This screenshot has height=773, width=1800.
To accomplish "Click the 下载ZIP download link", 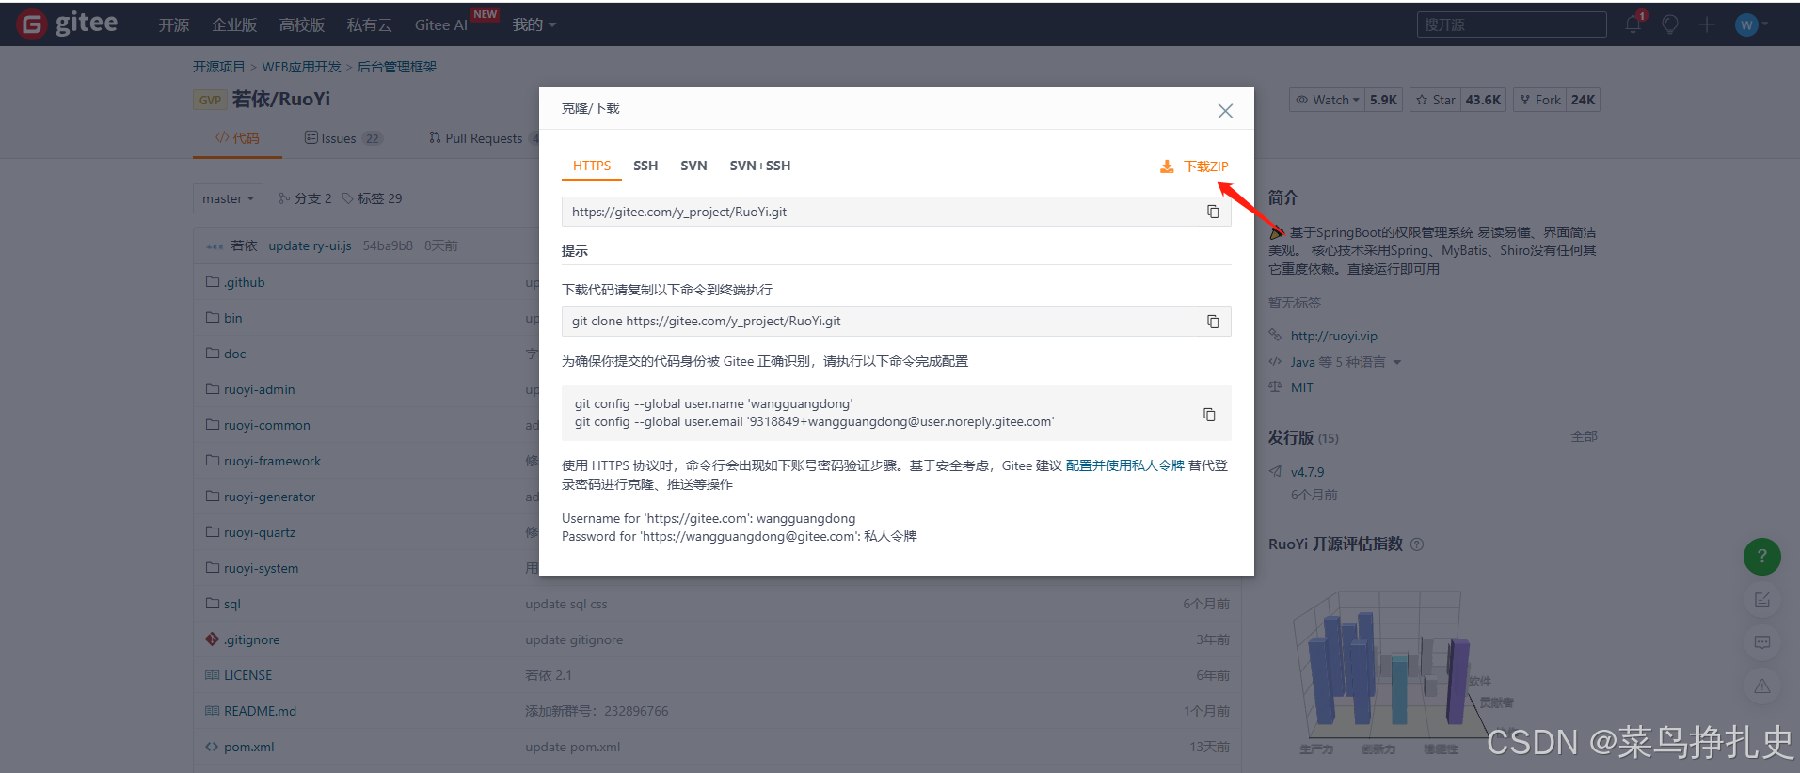I will point(1194,166).
